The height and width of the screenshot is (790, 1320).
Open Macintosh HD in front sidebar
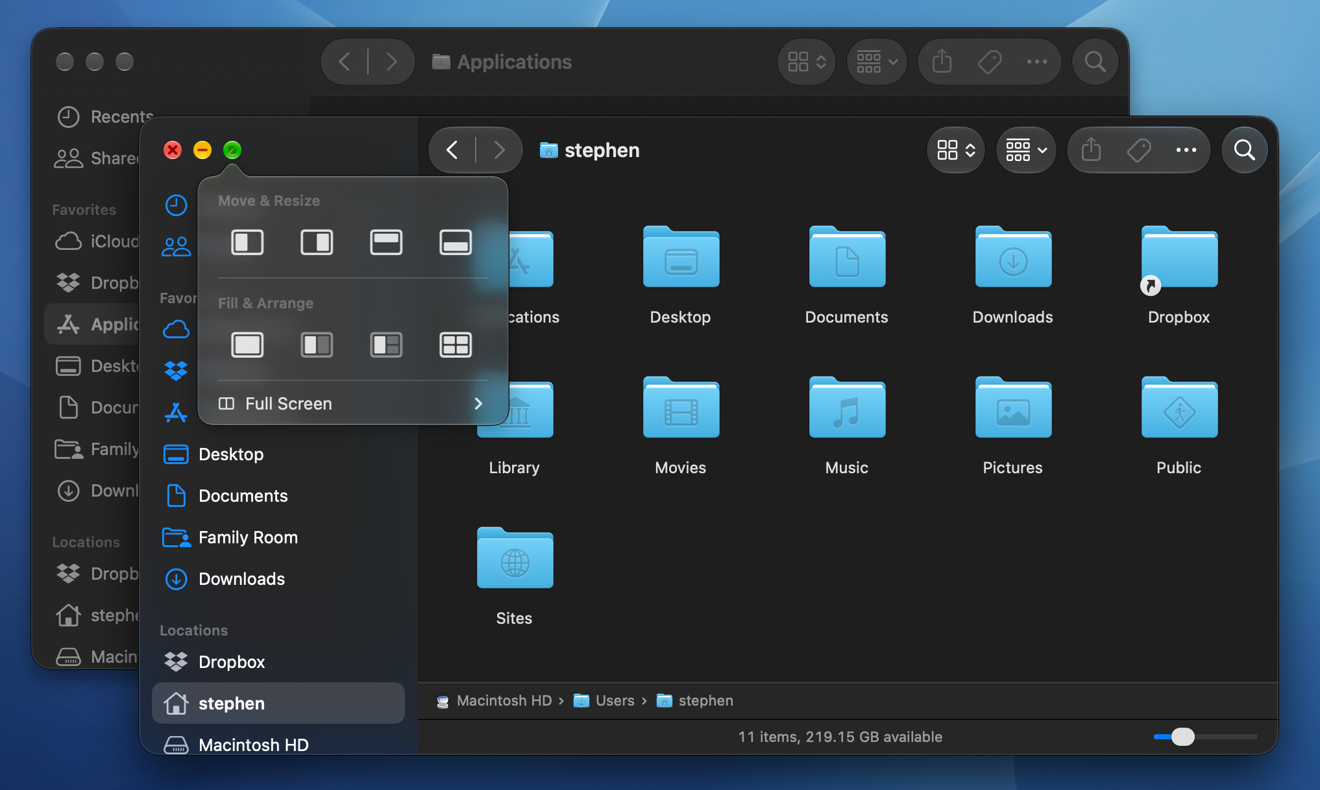278,745
